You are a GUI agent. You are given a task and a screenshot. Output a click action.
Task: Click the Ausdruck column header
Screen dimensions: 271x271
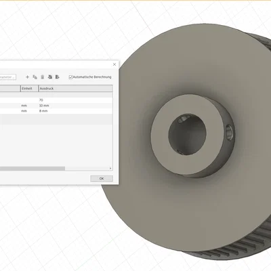[76, 89]
